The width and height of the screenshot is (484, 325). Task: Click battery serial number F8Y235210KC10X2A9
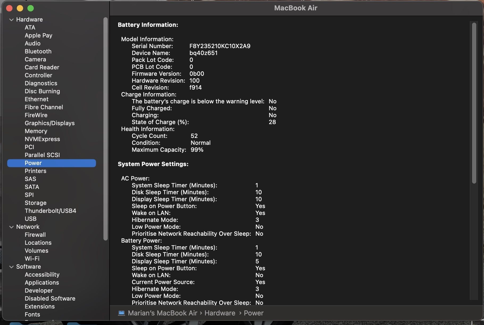[220, 46]
